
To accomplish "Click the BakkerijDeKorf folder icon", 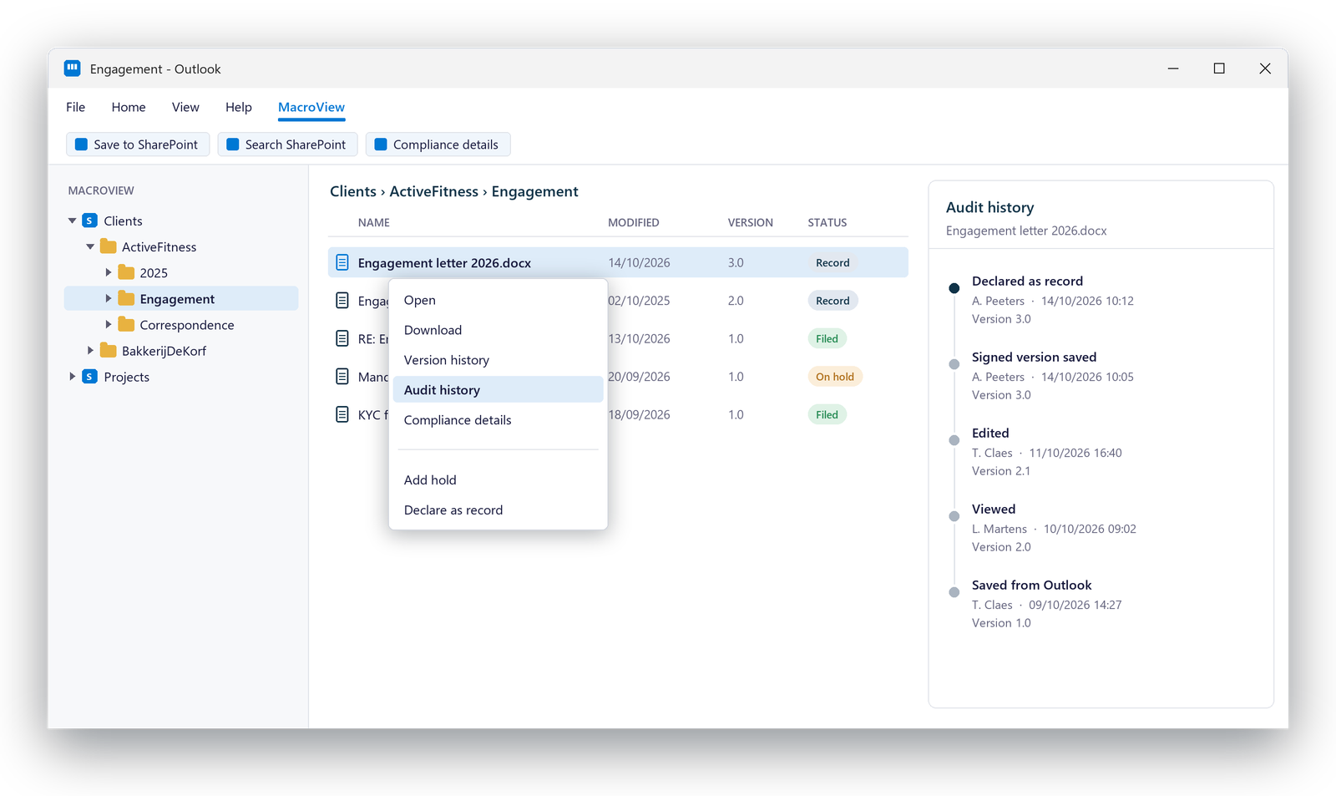I will pyautogui.click(x=109, y=350).
